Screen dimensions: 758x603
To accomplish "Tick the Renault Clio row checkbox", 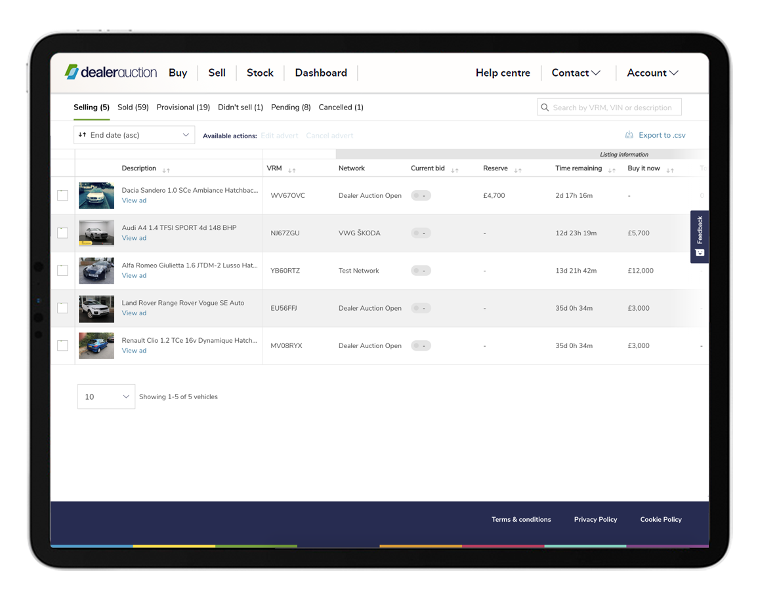I will [63, 345].
